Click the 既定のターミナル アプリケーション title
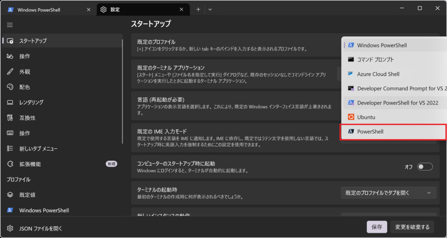This screenshot has width=447, height=238. pyautogui.click(x=171, y=67)
